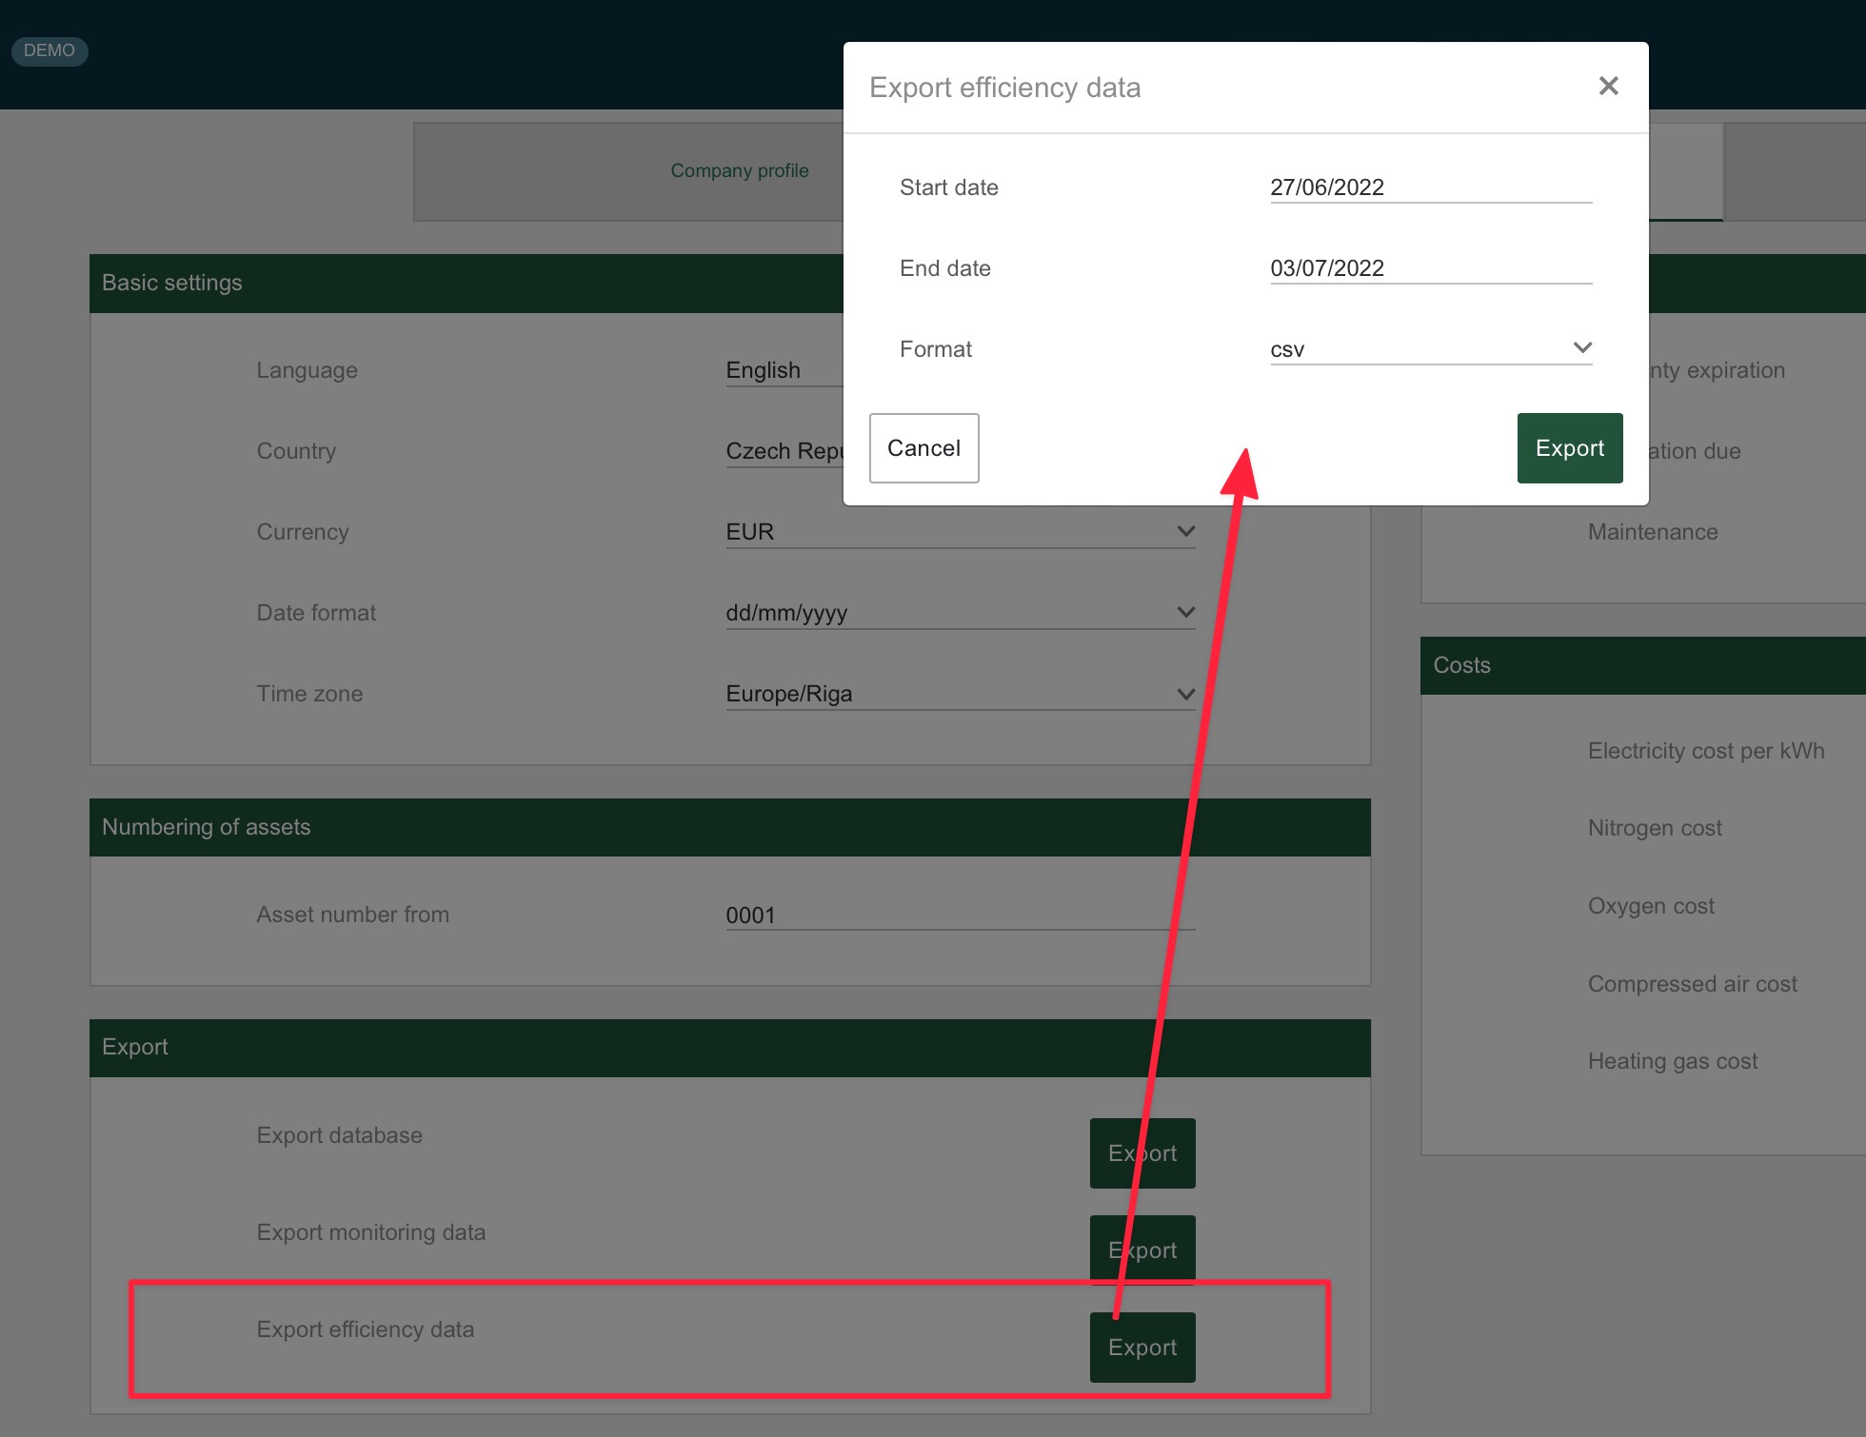
Task: Click the Format dropdown chevron arrow
Action: pyautogui.click(x=1581, y=348)
